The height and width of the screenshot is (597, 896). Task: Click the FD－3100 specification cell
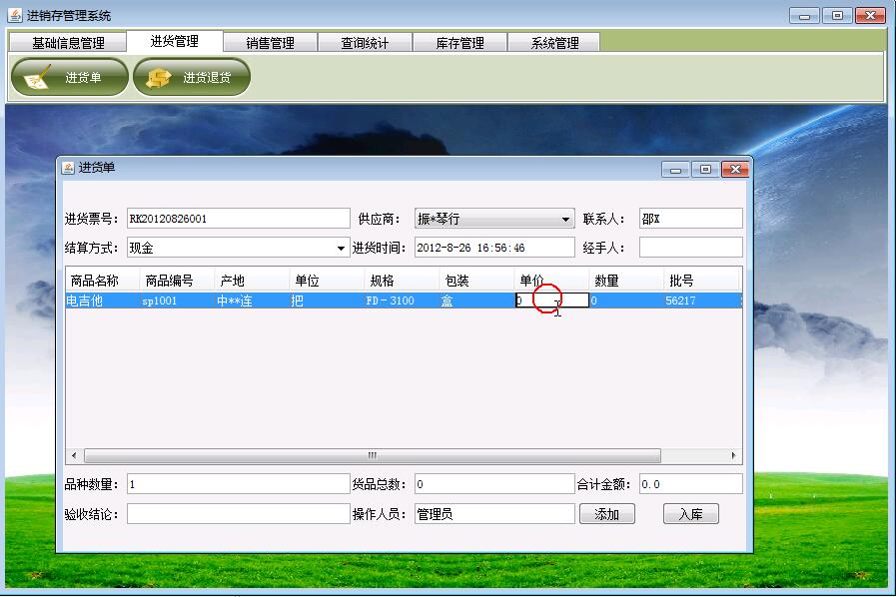[x=402, y=300]
